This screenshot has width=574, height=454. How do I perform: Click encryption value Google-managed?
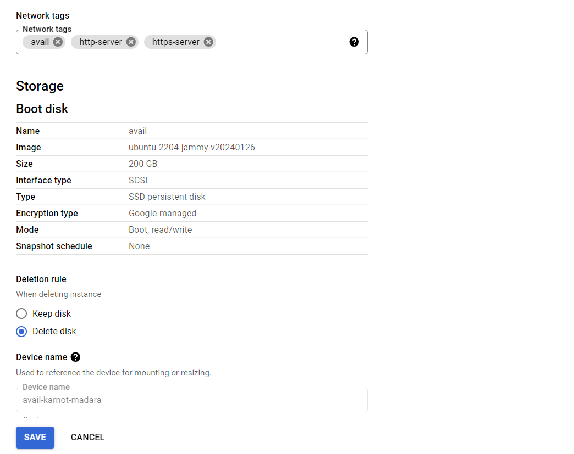tap(163, 213)
